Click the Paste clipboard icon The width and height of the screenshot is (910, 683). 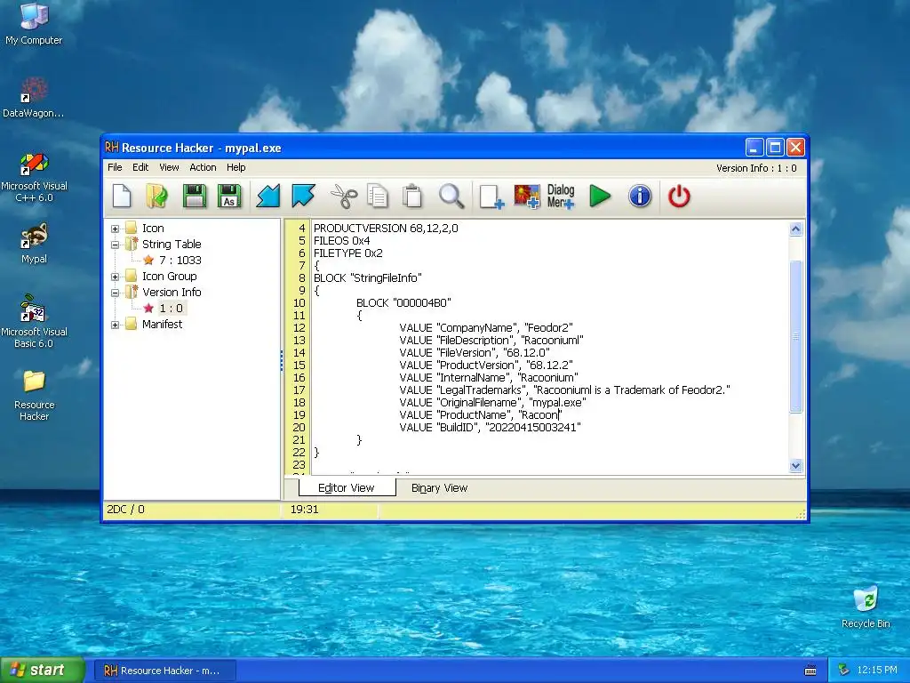[x=412, y=196]
